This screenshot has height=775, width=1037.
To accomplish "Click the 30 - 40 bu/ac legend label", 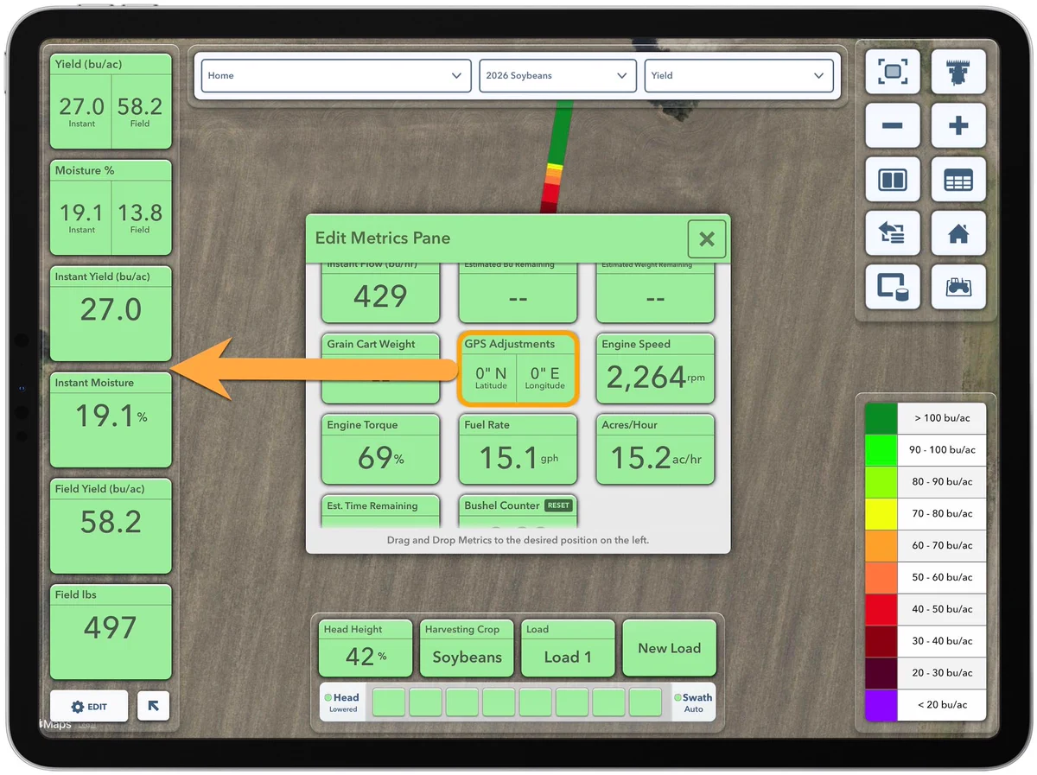I will [942, 641].
